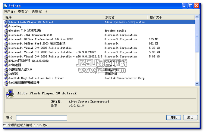The width and height of the screenshot is (204, 132).
Task: Click icon for Microsoft .NET Framework 2.0
Action: point(6,35)
